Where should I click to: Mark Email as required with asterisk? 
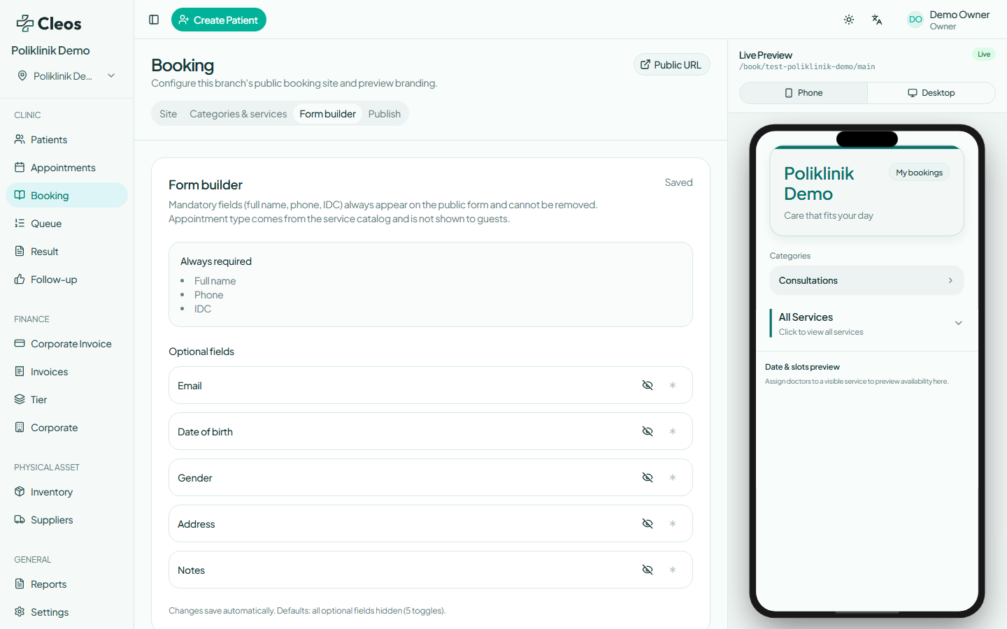(x=673, y=385)
